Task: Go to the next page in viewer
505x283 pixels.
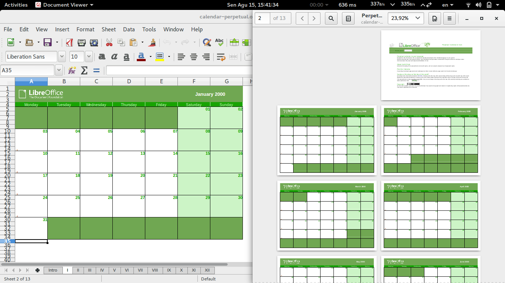Action: pos(314,18)
